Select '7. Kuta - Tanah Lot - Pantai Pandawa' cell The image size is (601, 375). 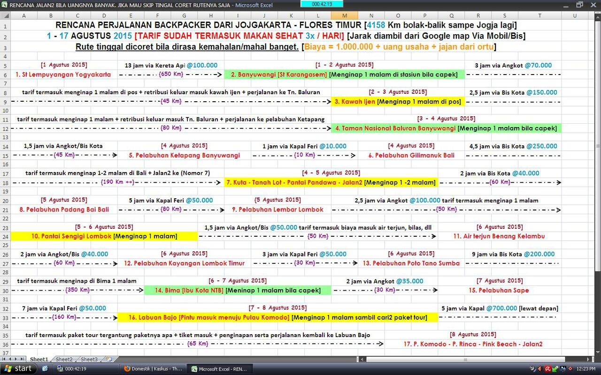[x=331, y=183]
